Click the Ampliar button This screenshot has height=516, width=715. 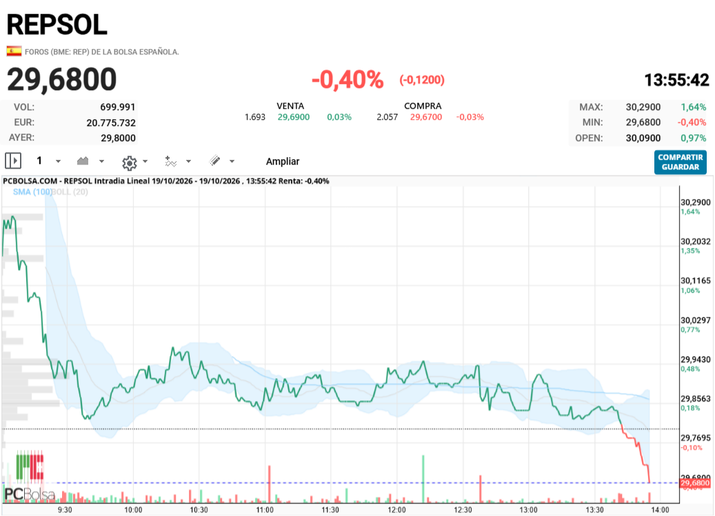[283, 161]
